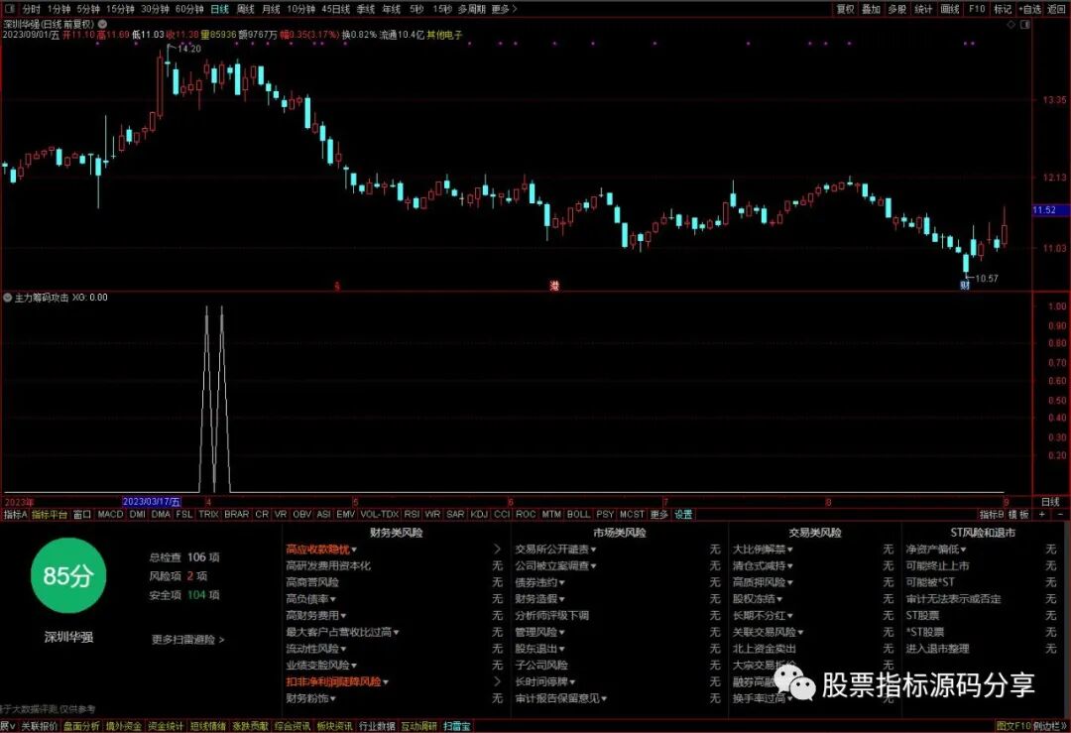
Task: Select the MACD indicator
Action: pyautogui.click(x=111, y=515)
